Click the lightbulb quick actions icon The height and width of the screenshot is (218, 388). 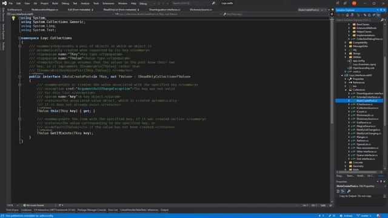point(13,18)
